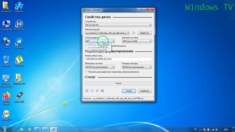Open the Rufus log icon

[x=102, y=91]
